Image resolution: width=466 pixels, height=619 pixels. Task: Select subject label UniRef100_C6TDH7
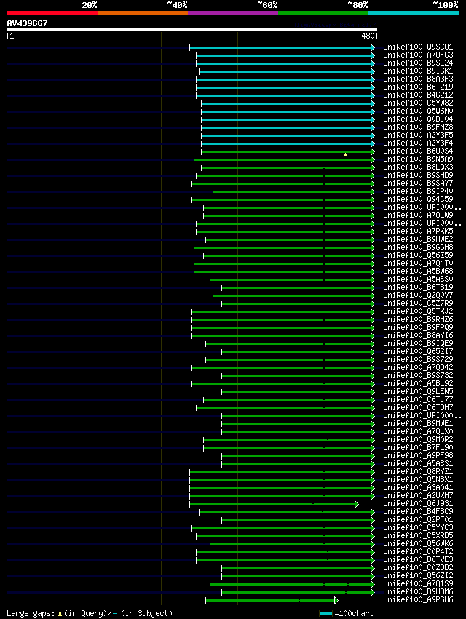tap(418, 407)
